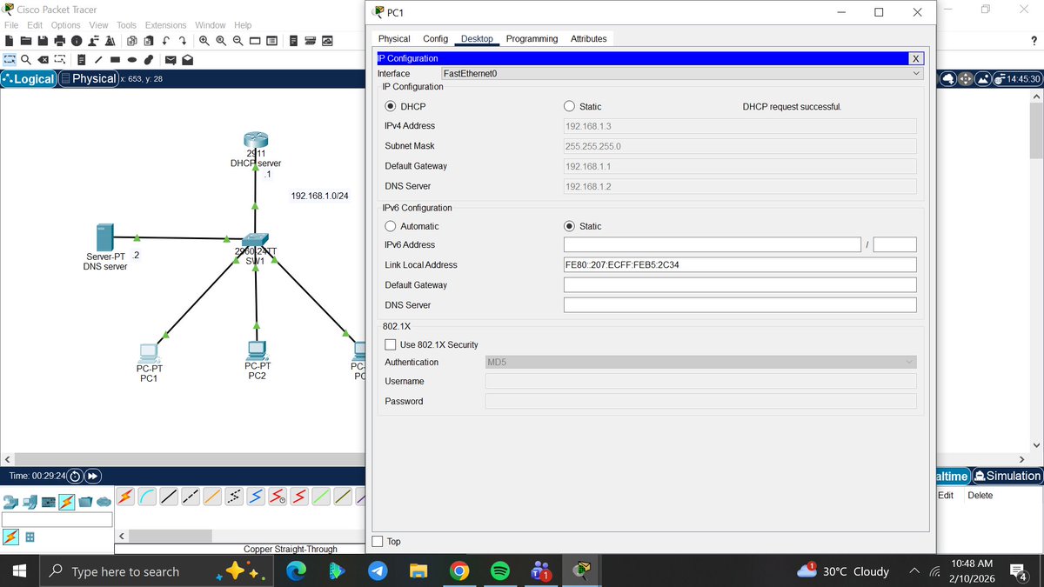This screenshot has width=1044, height=587.
Task: Click the Undo arrow icon in toolbar
Action: tap(165, 41)
